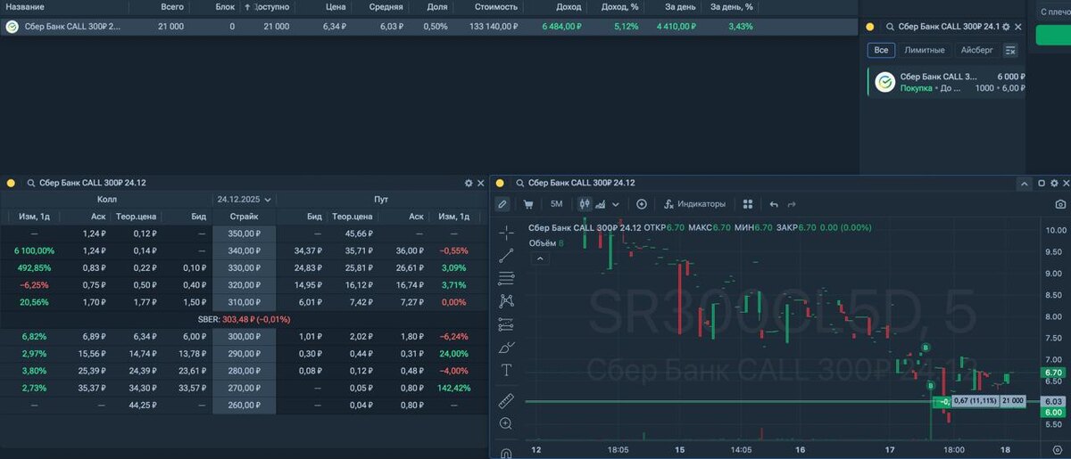Screen dimensions: 1071x459
Task: Select the 300,00 ₽ strike cell
Action: tap(245, 336)
